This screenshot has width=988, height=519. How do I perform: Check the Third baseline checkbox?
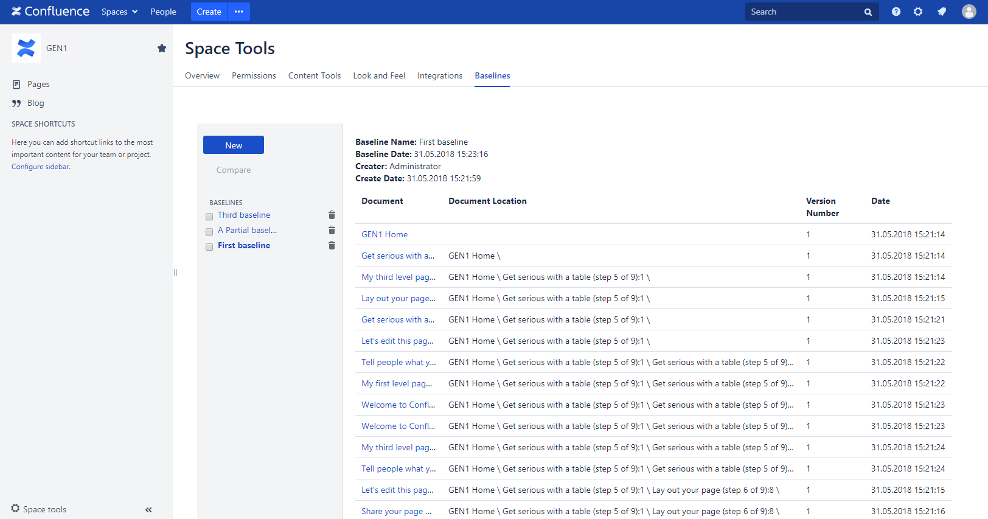pos(209,216)
